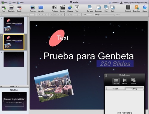149x114 pixels.
Task: Toggle underline formatting in format bar
Action: tap(46, 15)
